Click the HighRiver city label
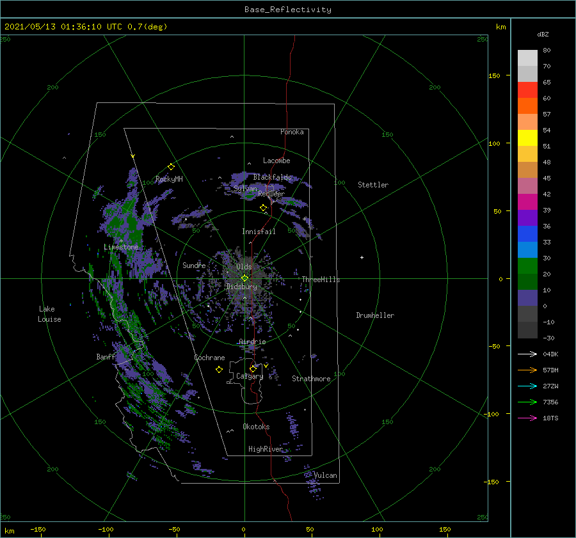This screenshot has width=576, height=538. click(x=266, y=449)
